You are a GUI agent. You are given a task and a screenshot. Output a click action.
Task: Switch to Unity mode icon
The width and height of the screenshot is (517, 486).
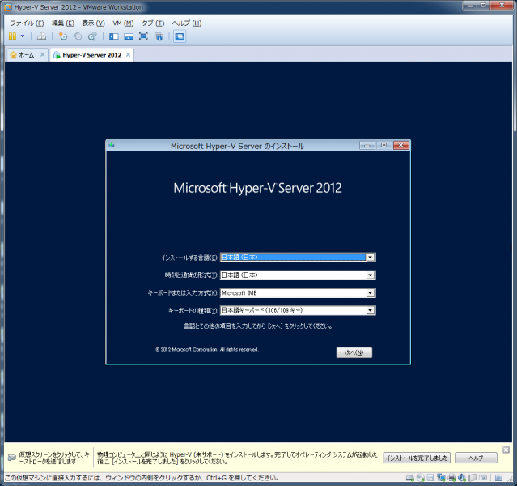[x=159, y=36]
